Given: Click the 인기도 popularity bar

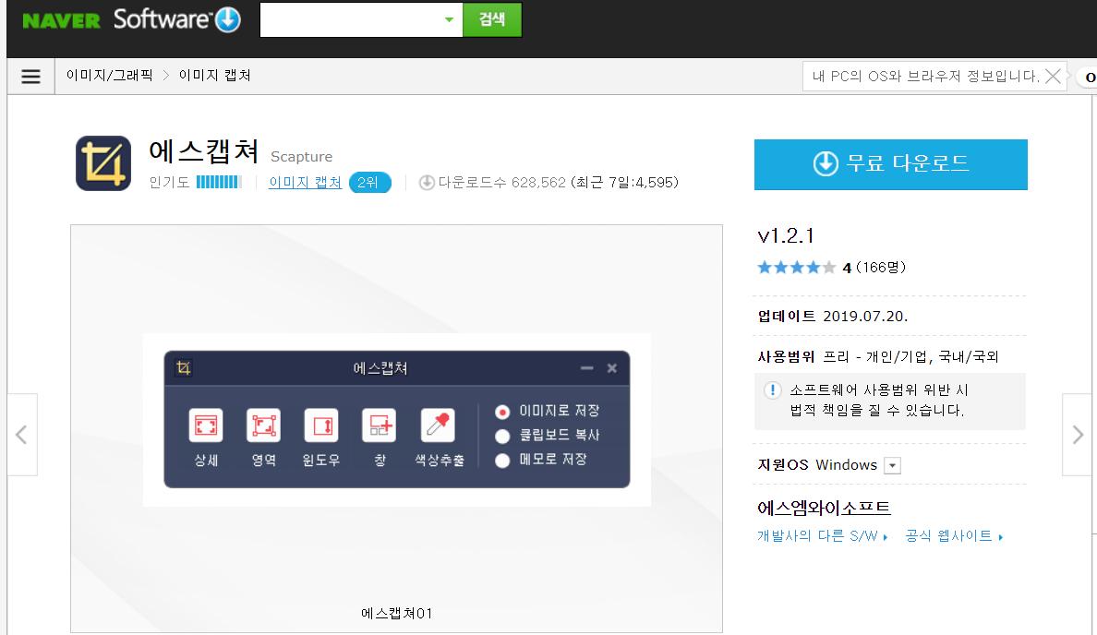Looking at the screenshot, I should (x=219, y=183).
